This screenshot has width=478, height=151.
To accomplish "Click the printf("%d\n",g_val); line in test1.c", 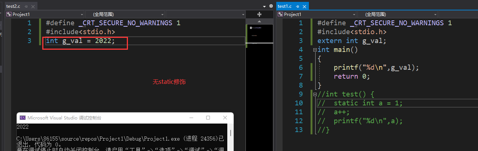I will (x=376, y=68).
